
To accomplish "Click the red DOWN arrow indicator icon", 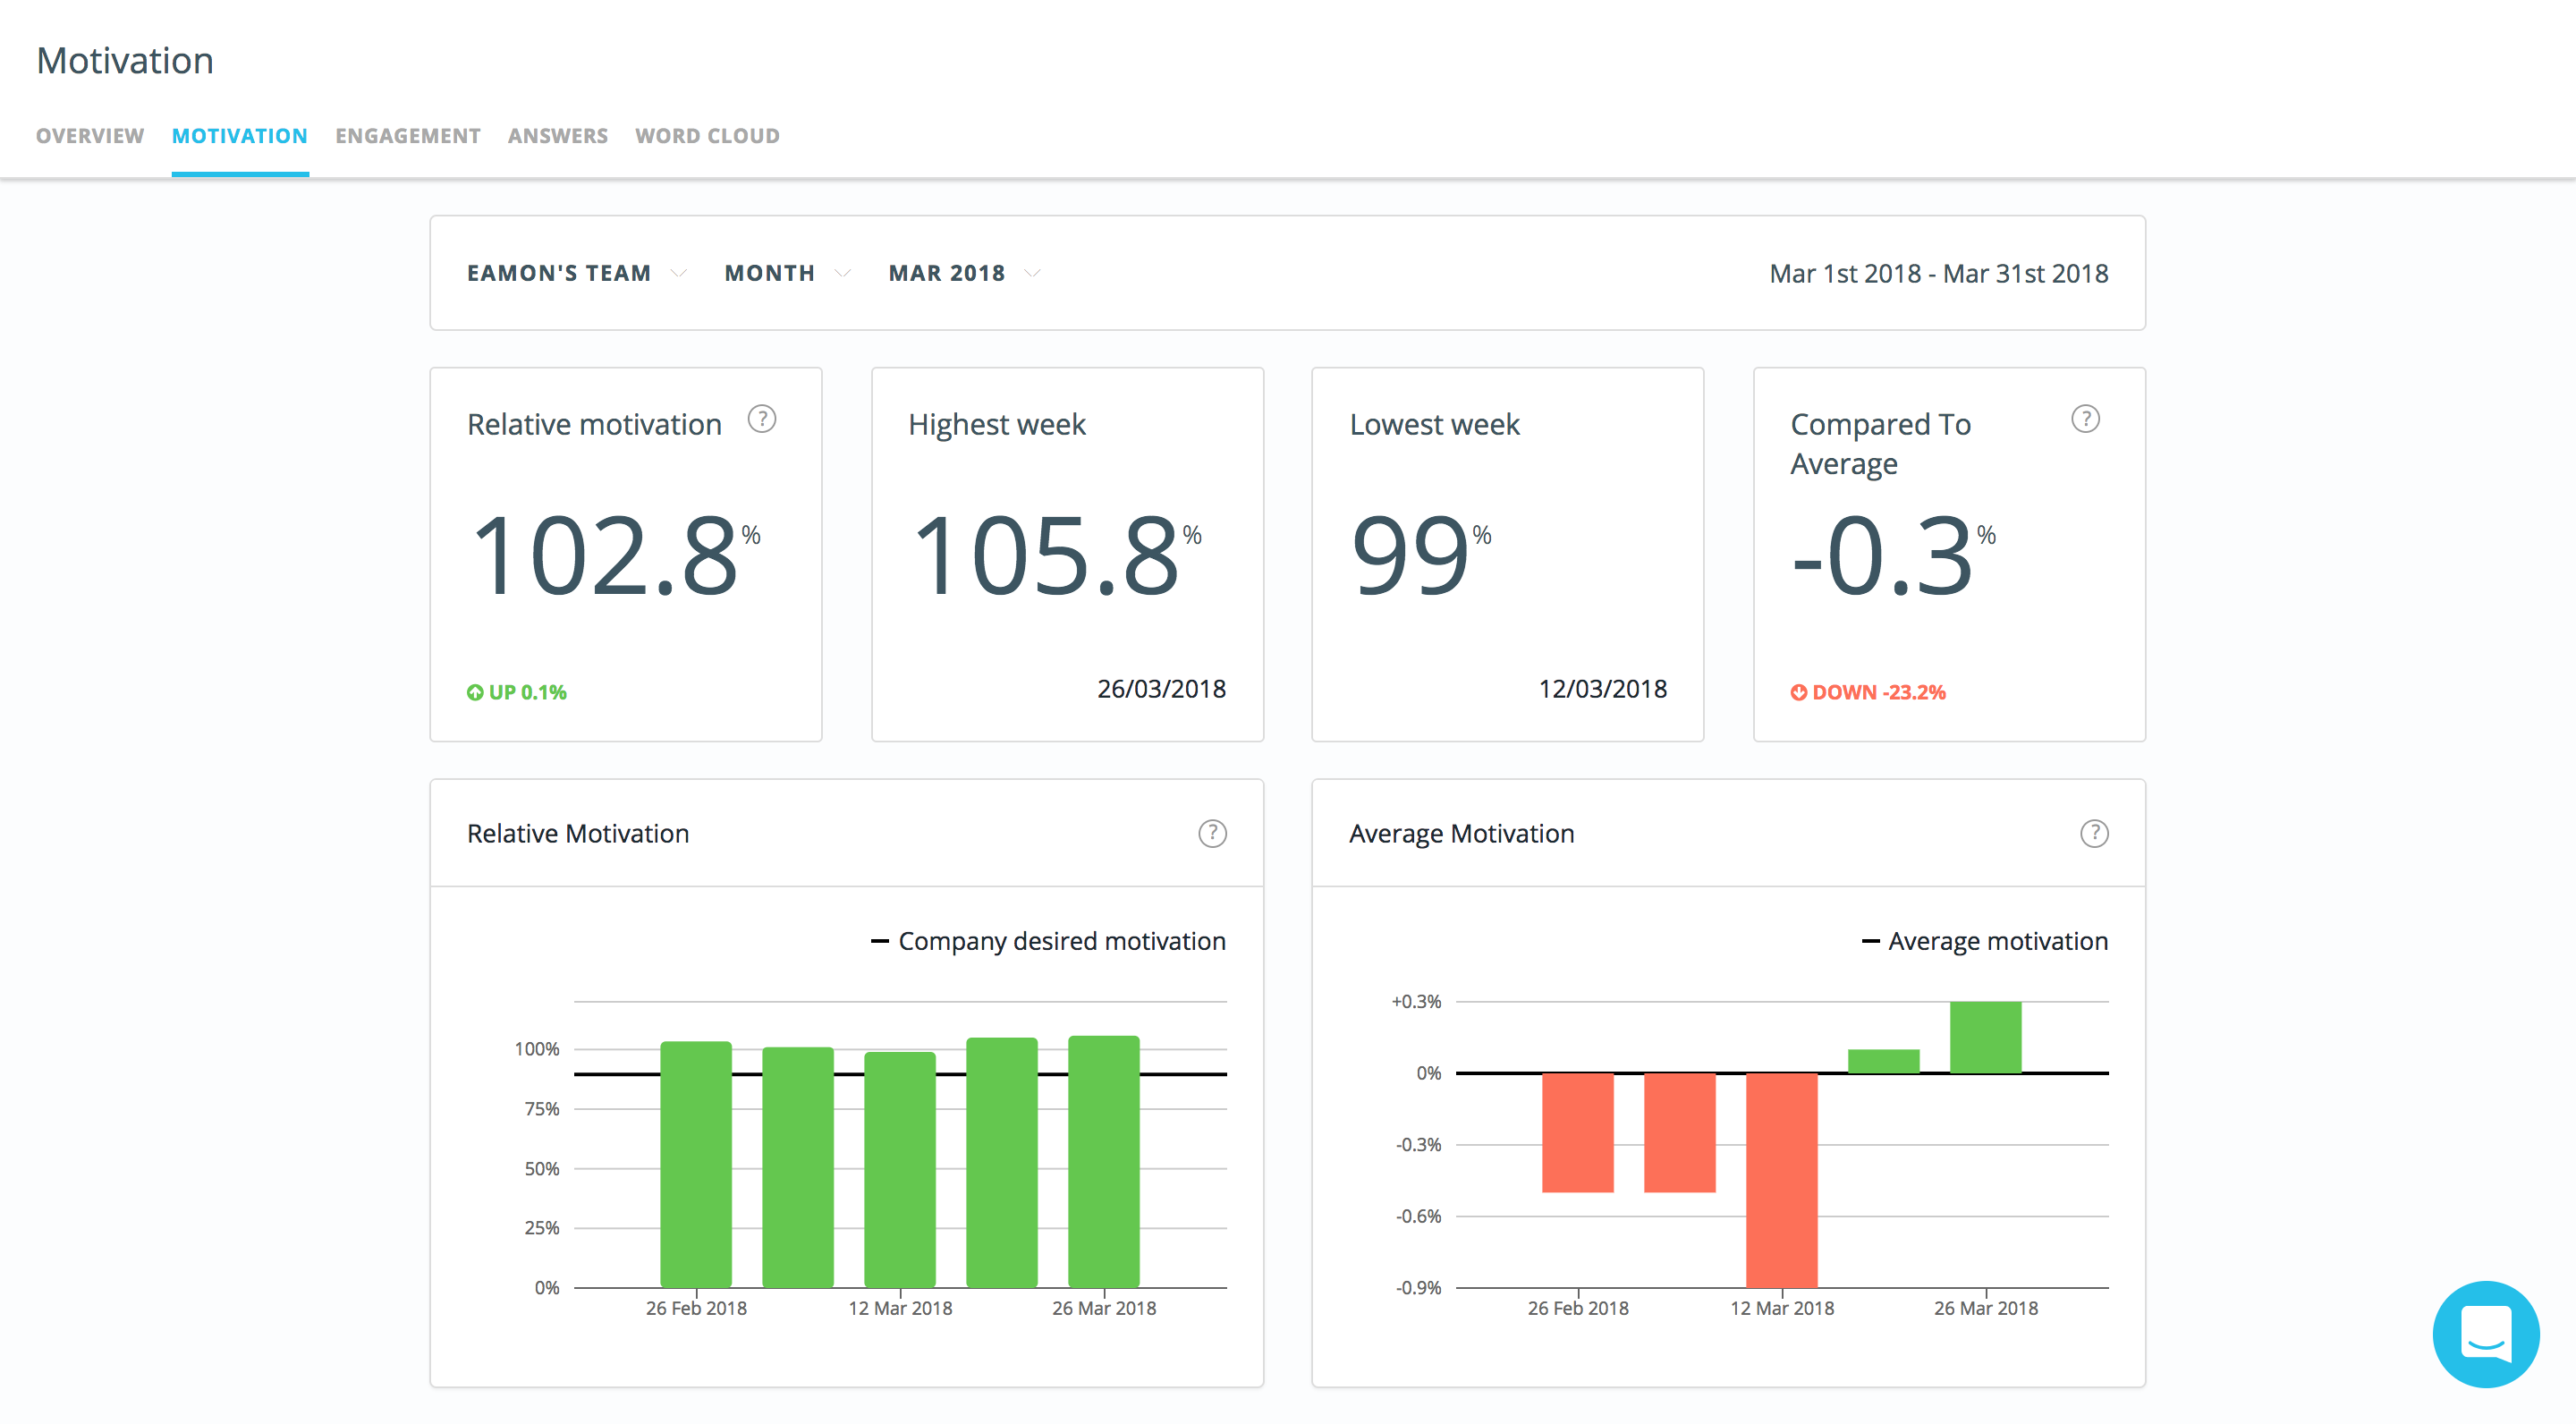I will [x=1798, y=692].
